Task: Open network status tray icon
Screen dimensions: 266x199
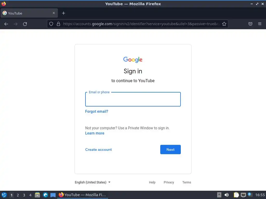Action: click(x=243, y=195)
